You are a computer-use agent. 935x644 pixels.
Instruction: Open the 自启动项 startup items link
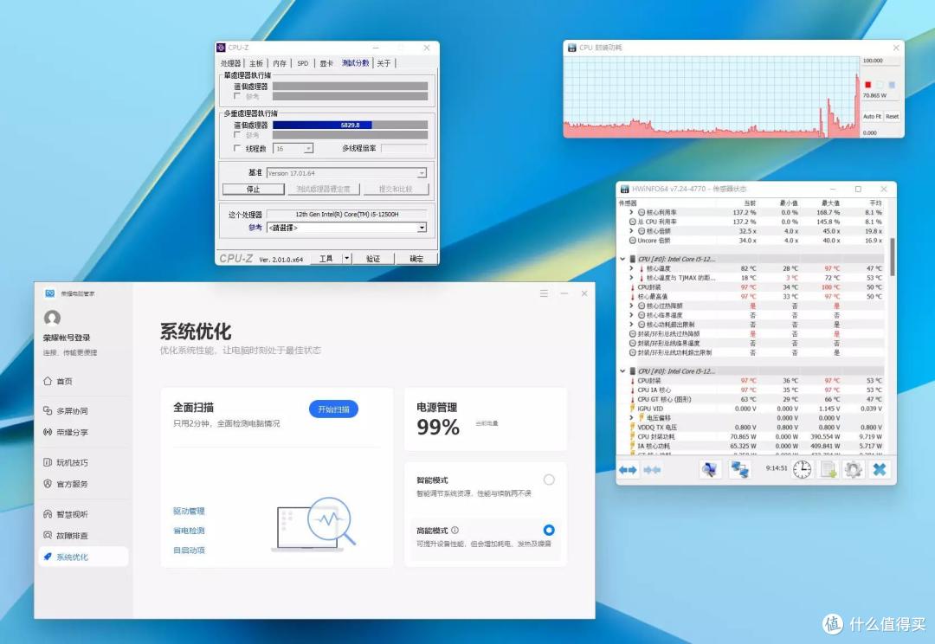coord(189,551)
